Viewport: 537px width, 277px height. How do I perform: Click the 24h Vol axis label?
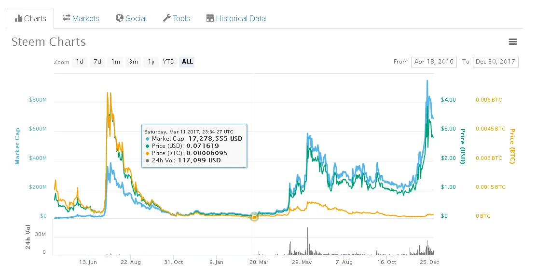(28, 237)
